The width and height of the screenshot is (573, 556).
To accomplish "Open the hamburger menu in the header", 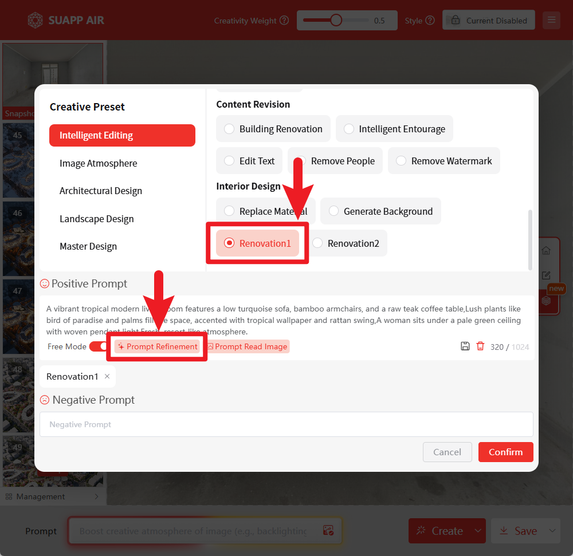I will [551, 20].
